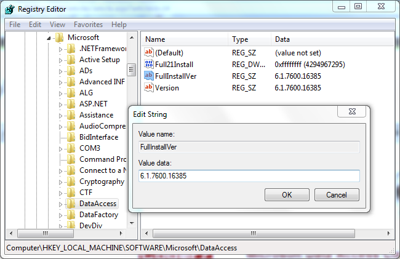This screenshot has height=259, width=400.
Task: Expand the ADs key
Action: pyautogui.click(x=60, y=71)
